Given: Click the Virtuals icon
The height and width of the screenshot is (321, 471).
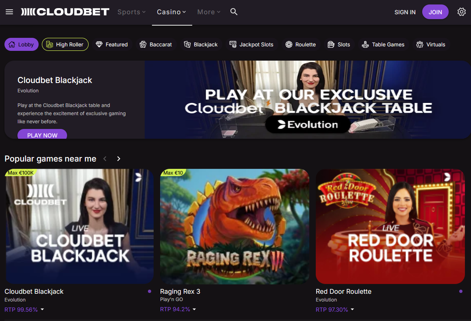Looking at the screenshot, I should [420, 44].
